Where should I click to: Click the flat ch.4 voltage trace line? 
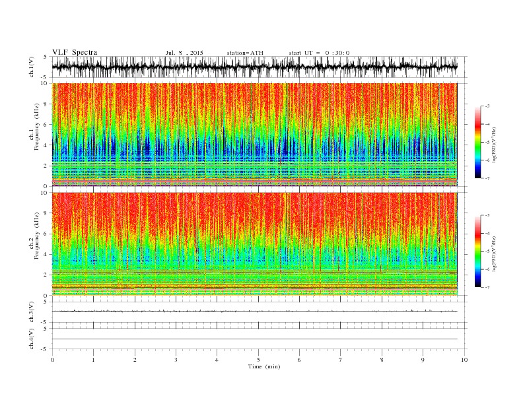254,339
